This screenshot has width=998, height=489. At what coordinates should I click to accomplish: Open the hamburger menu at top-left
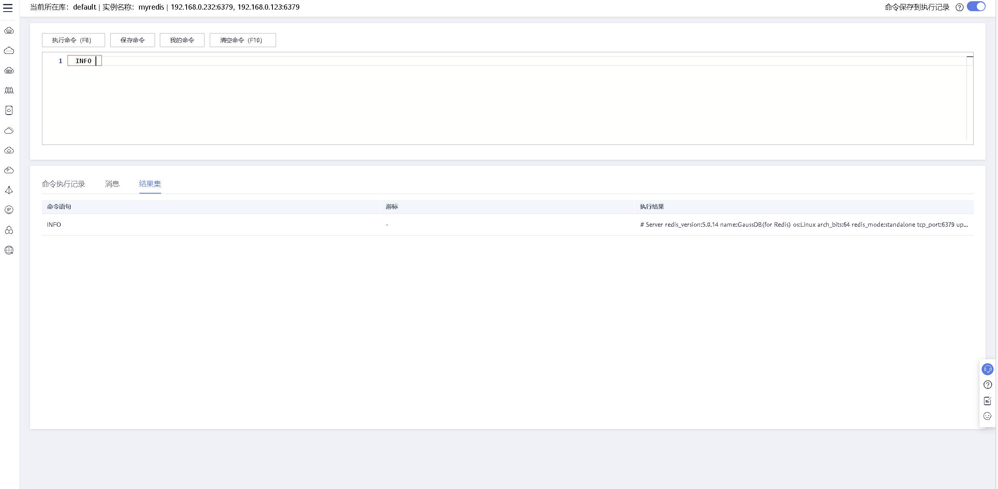[x=8, y=8]
